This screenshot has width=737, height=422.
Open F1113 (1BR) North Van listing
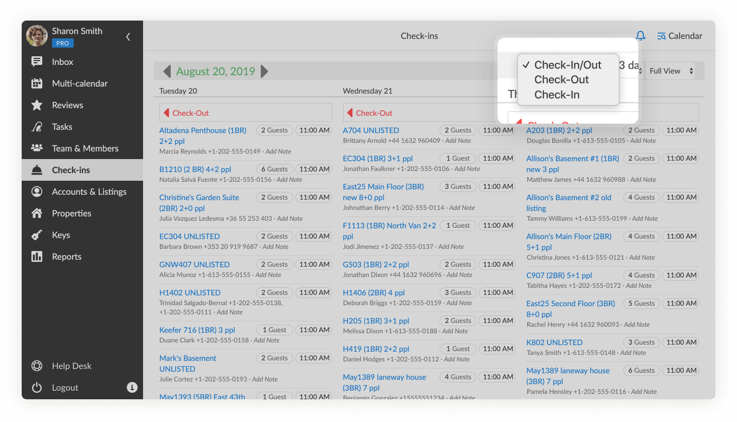390,231
